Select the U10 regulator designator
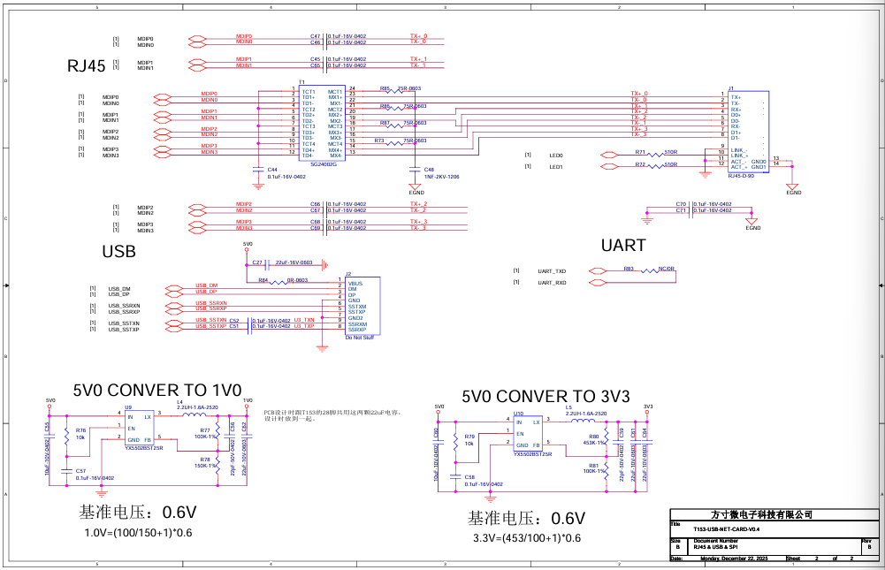Viewport: 885px width, 570px height. [x=518, y=414]
